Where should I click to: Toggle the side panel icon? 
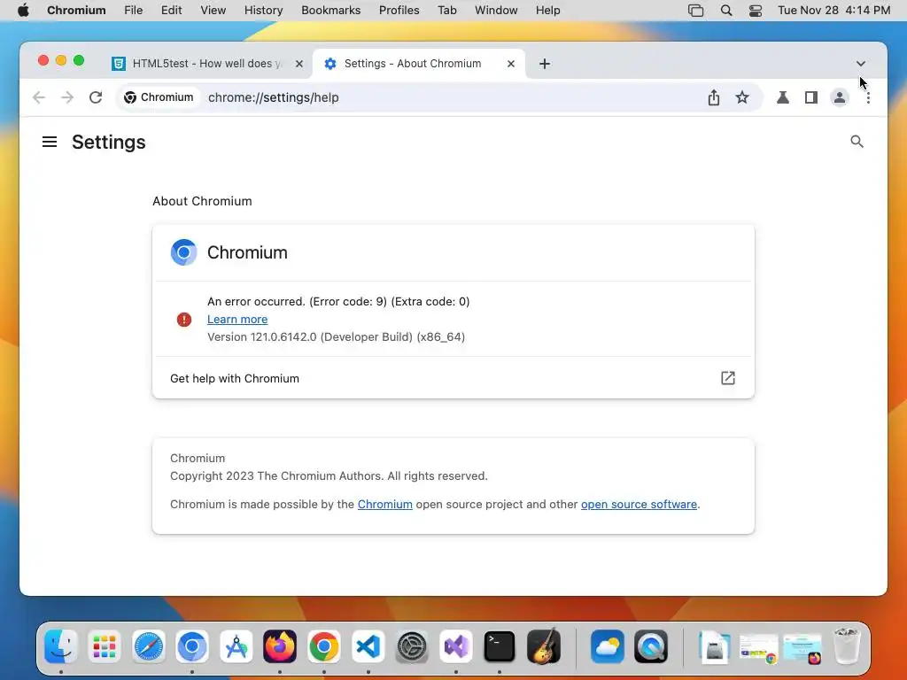click(x=811, y=97)
